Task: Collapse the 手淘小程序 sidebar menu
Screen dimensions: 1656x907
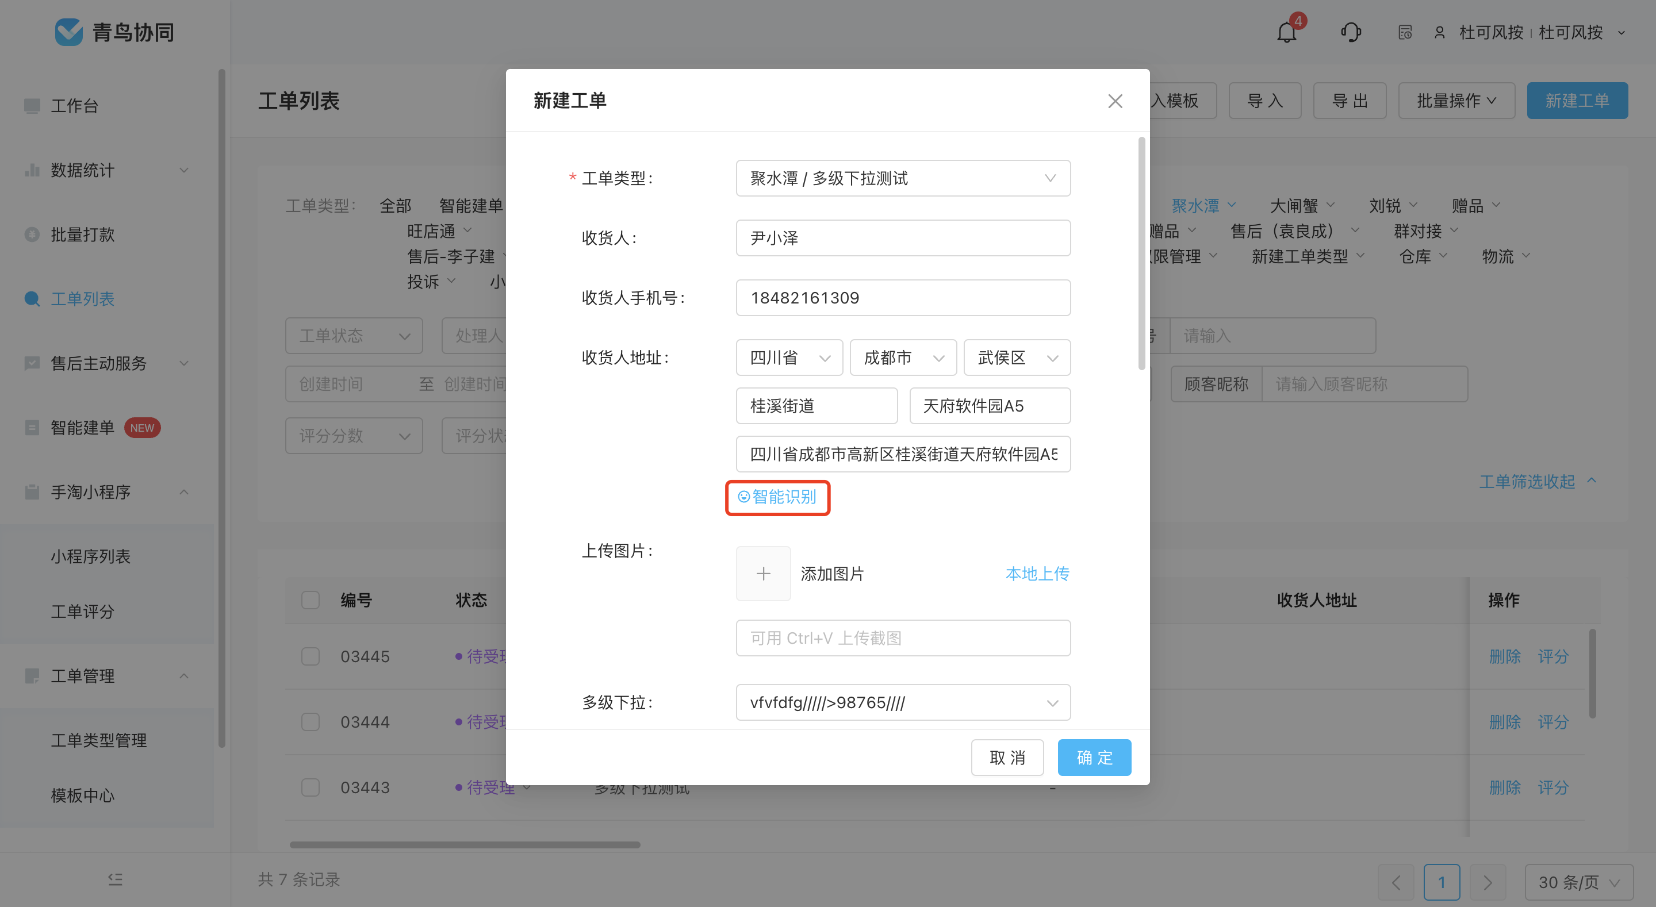Action: (x=184, y=492)
